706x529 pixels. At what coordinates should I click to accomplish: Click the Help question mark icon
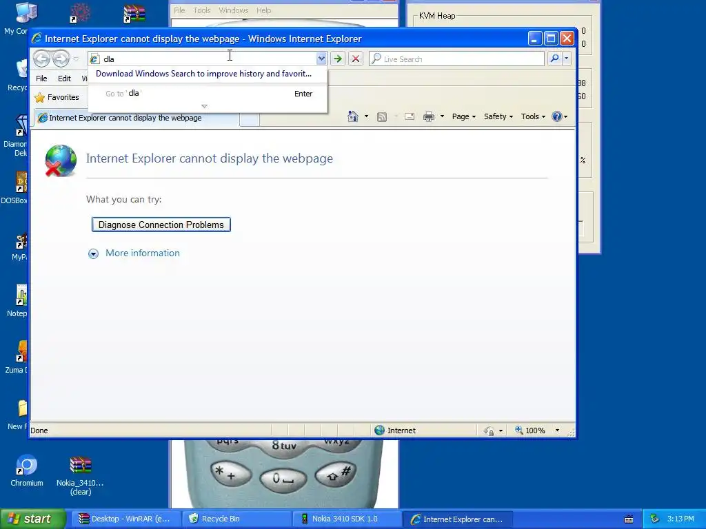pyautogui.click(x=557, y=116)
